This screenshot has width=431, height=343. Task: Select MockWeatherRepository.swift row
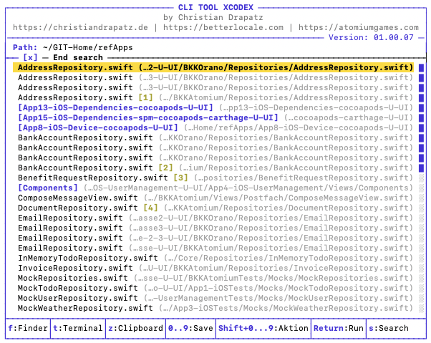[215, 308]
